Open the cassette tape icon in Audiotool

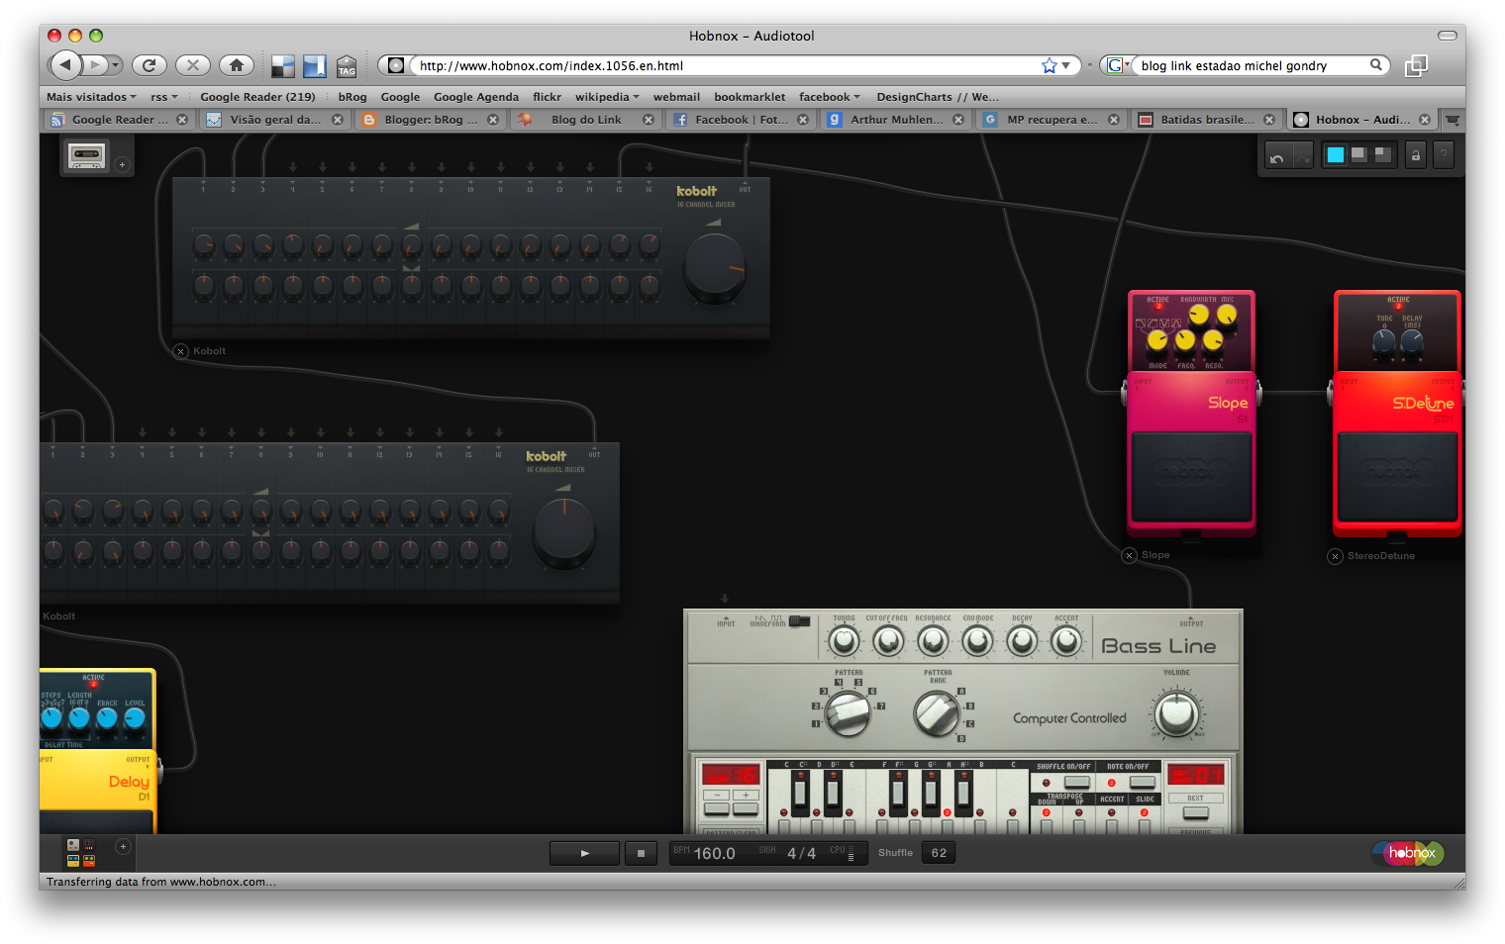(86, 155)
